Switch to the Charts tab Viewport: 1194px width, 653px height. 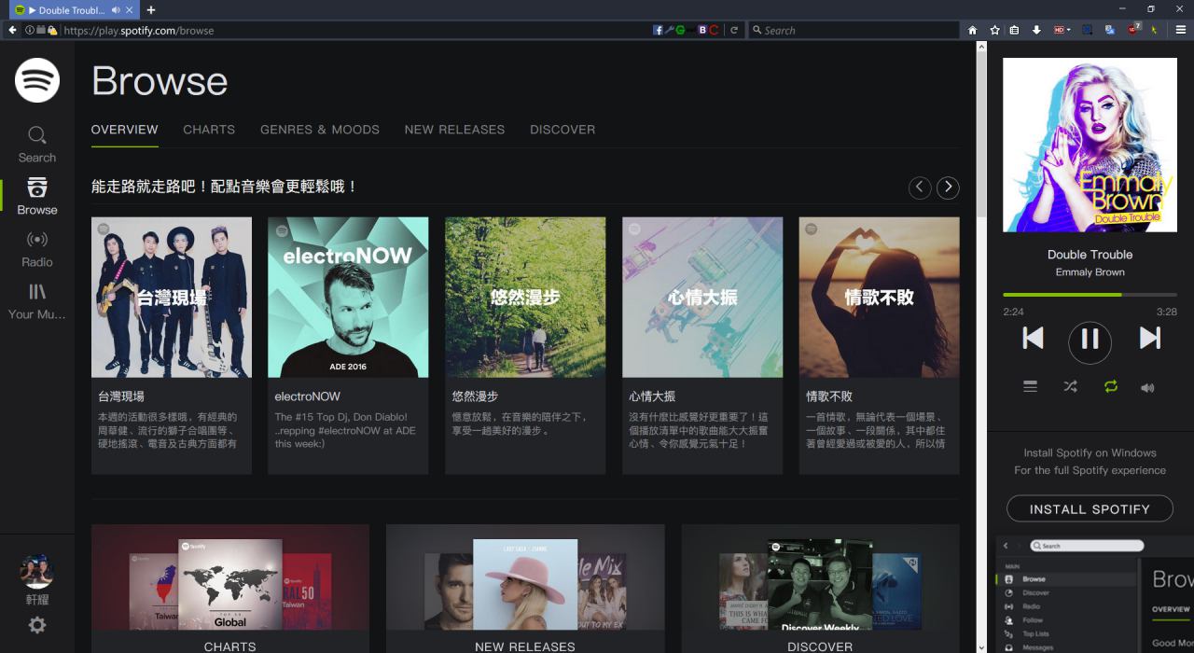[x=209, y=130]
